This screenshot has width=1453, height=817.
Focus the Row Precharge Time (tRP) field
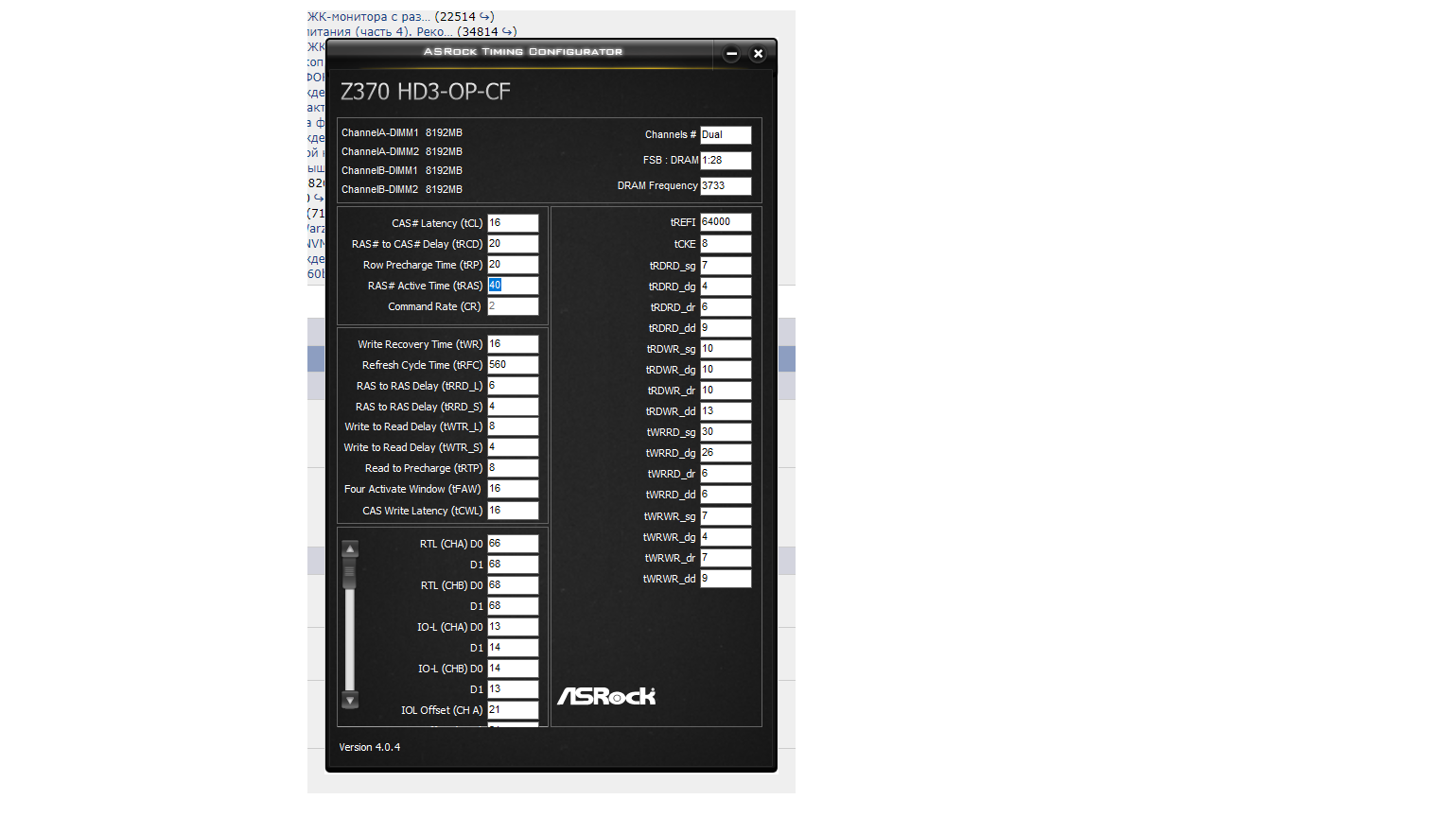pos(513,265)
